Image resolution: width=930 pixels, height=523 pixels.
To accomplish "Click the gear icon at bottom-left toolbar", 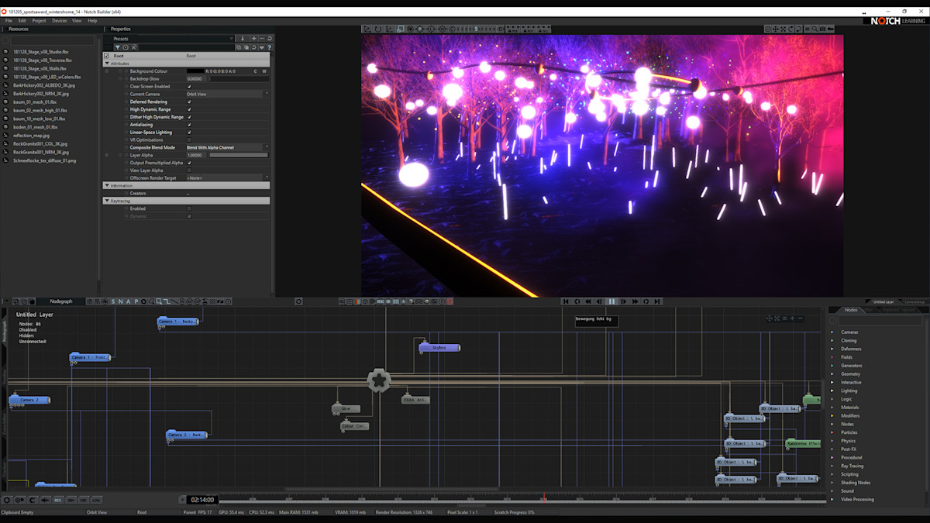I will [7, 500].
